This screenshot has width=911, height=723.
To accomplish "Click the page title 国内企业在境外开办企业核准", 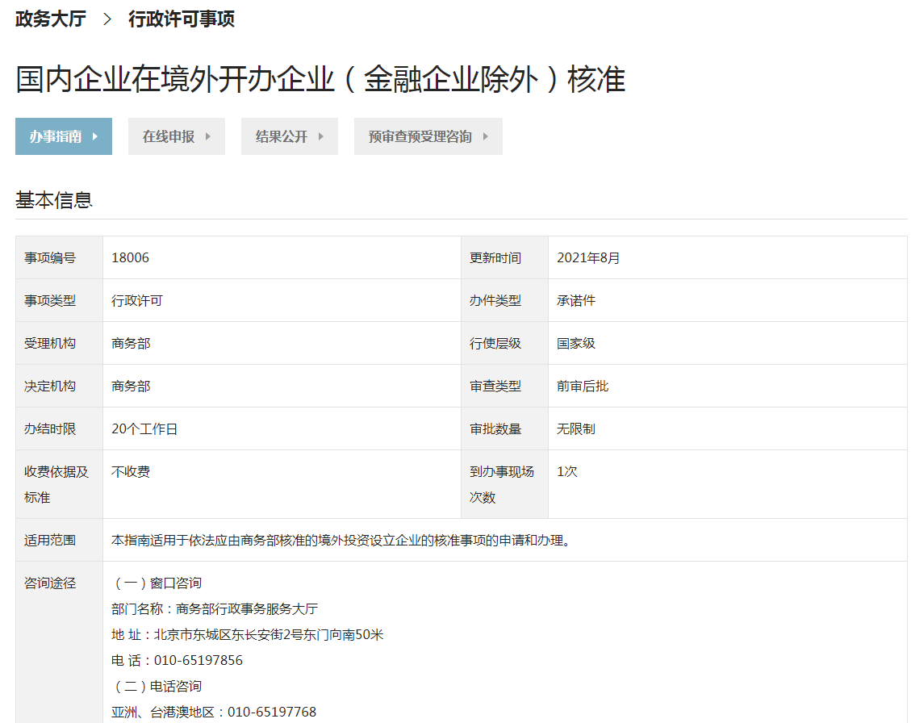I will coord(320,79).
